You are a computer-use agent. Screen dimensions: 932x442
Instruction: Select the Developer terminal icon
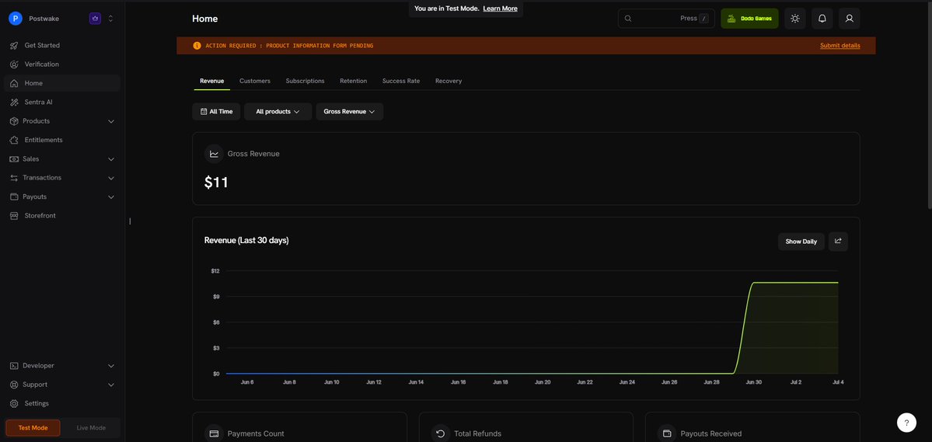click(x=14, y=366)
